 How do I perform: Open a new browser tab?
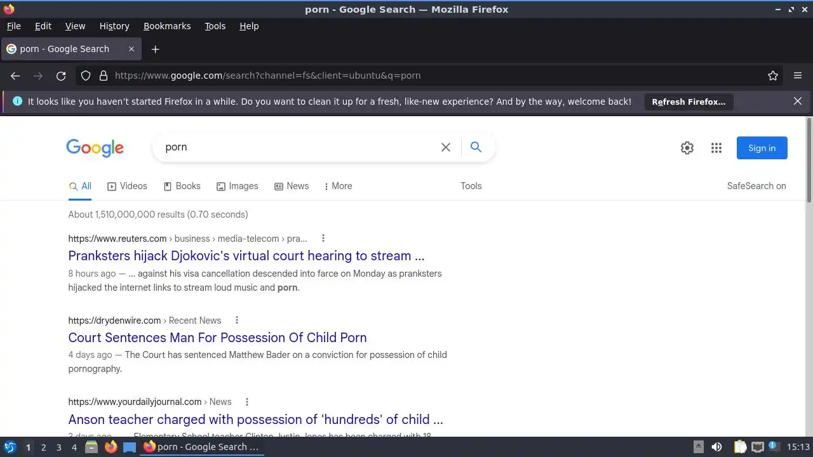pos(155,49)
